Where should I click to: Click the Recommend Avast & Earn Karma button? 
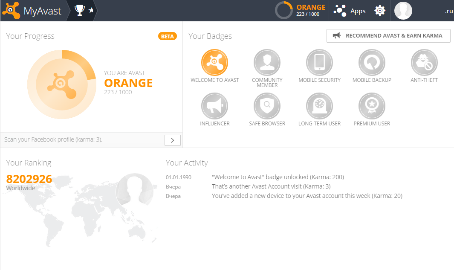tap(388, 36)
